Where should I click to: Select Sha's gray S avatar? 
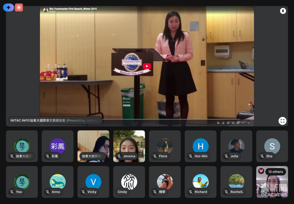272,146
